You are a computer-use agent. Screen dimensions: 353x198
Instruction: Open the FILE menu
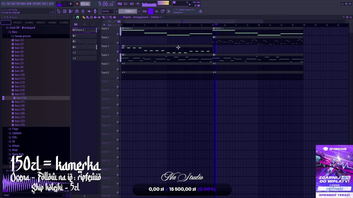point(3,4)
